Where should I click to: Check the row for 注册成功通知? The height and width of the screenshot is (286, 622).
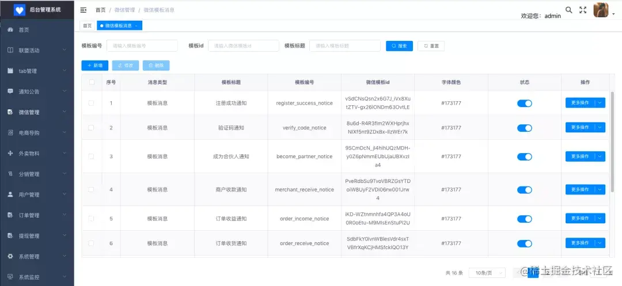(x=91, y=103)
